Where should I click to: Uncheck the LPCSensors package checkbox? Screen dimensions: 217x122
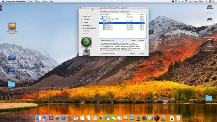[104, 29]
